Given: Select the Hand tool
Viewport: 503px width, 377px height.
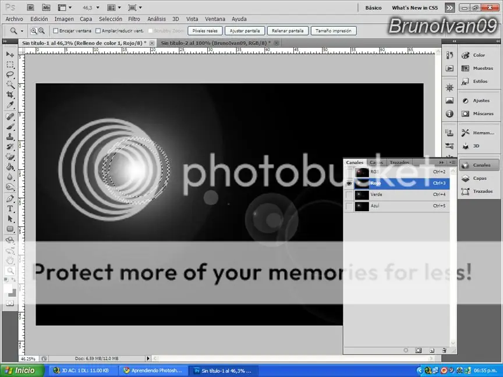Looking at the screenshot, I should (x=10, y=260).
